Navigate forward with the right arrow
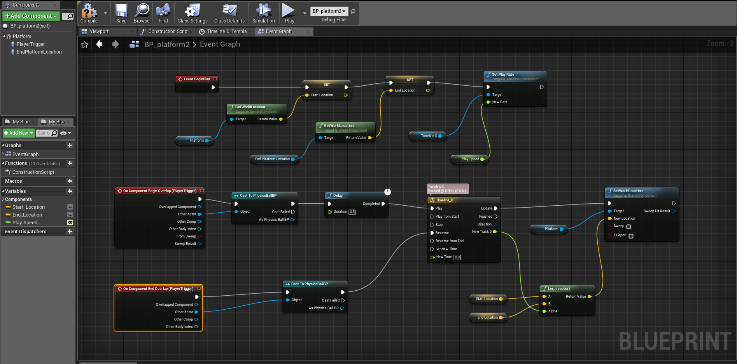The width and height of the screenshot is (737, 364). [116, 44]
